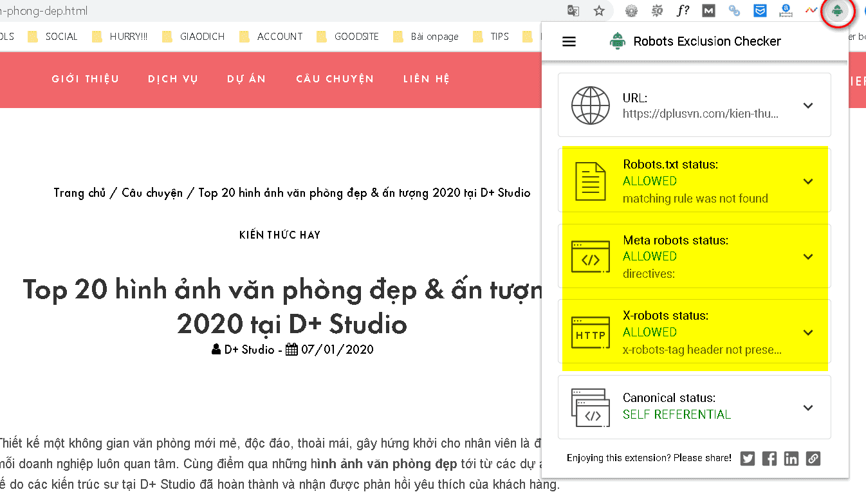This screenshot has width=866, height=501.
Task: Click the globe icon beside URL
Action: 591,105
